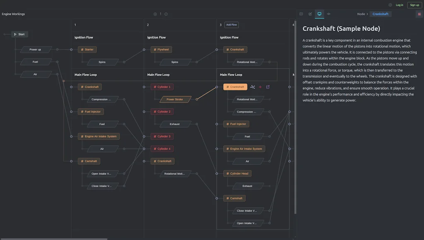424x240 pixels.
Task: Select the monitor preview icon in the right panel toolbar
Action: [319, 14]
